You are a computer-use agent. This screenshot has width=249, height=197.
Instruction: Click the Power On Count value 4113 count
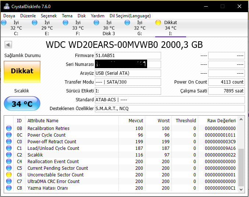coord(227,82)
